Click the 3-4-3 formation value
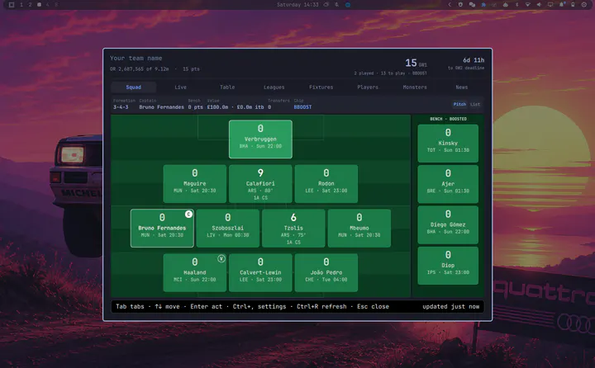Image resolution: width=595 pixels, height=368 pixels. tap(121, 107)
